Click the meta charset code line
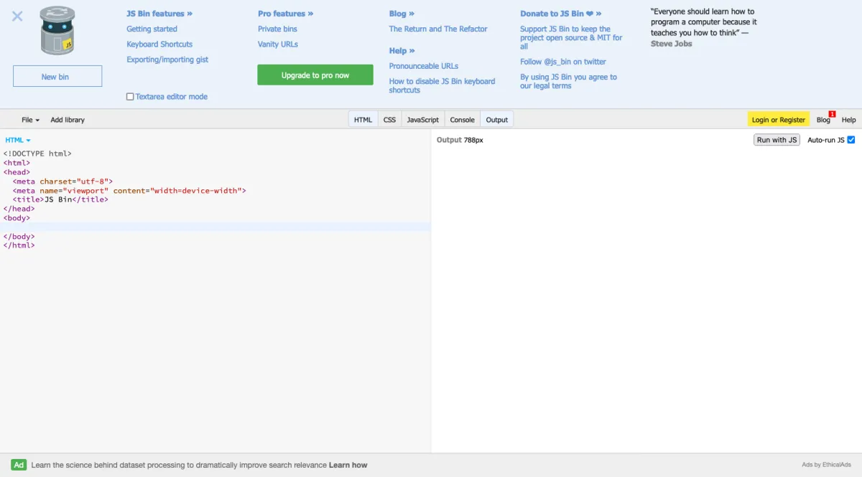The image size is (862, 477). (x=62, y=181)
